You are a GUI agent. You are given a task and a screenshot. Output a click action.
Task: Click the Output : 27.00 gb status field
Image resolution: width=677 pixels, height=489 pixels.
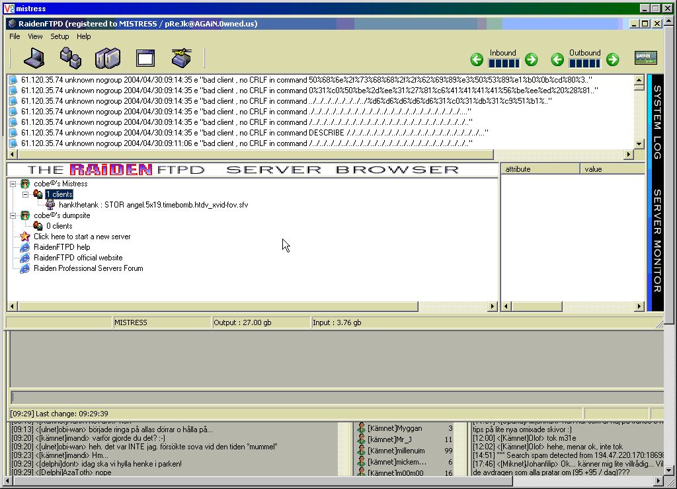tap(261, 322)
